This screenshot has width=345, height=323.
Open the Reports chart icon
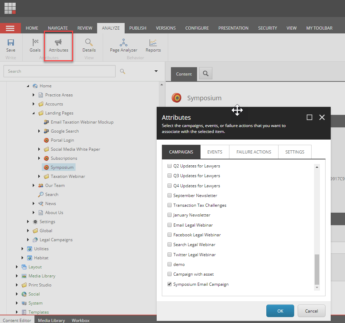coord(153,42)
